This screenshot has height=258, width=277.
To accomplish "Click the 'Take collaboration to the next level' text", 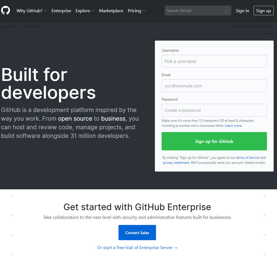I will [137, 217].
